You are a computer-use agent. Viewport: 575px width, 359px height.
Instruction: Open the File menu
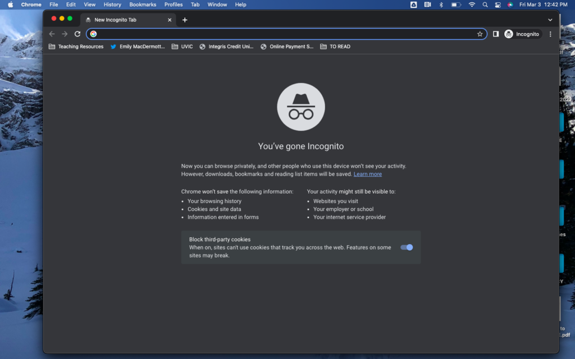pyautogui.click(x=53, y=4)
